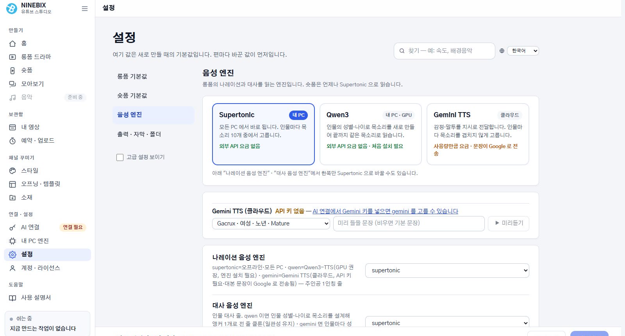Viewport: 625px width, 336px height.
Task: Click the 예약 · 업로드 clock icon
Action: pyautogui.click(x=12, y=141)
